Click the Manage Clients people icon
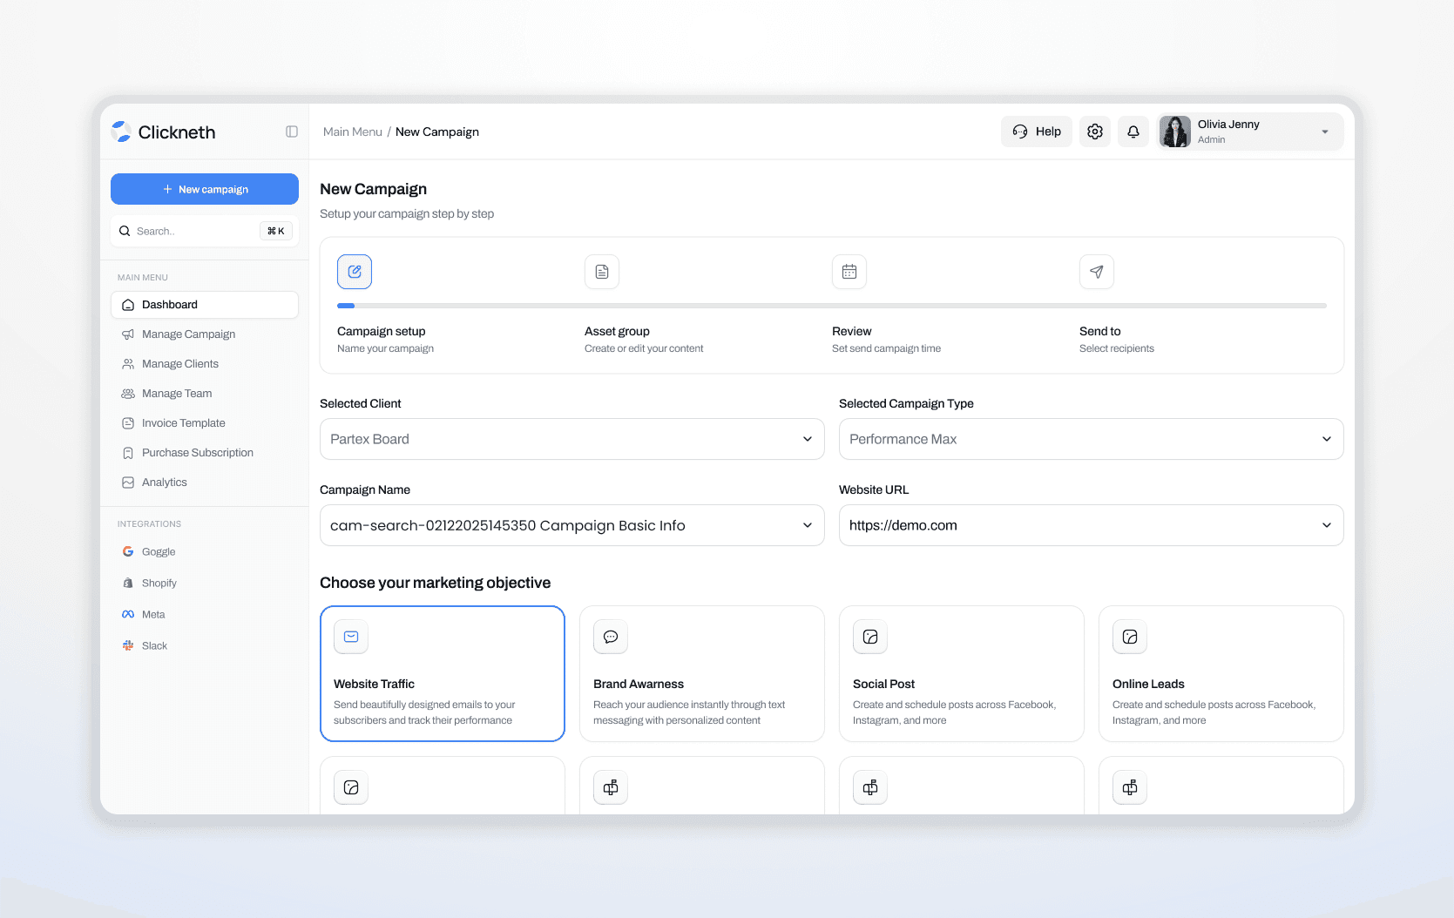The width and height of the screenshot is (1454, 918). click(x=128, y=364)
